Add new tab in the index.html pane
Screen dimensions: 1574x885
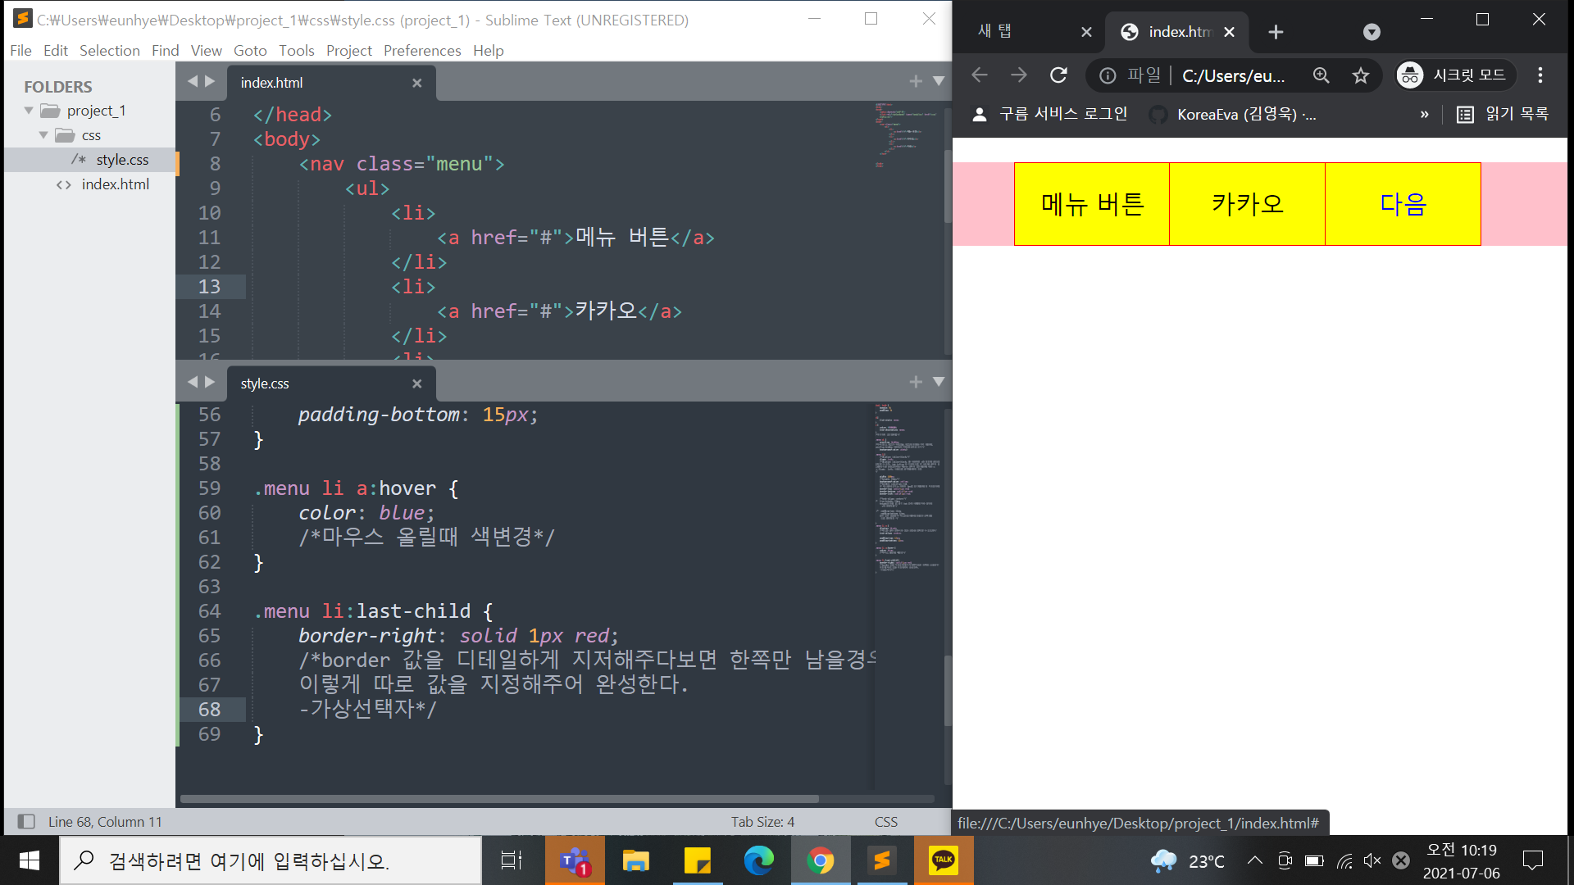tap(916, 81)
